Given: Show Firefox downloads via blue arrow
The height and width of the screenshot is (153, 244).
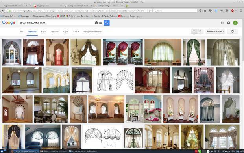Looking at the screenshot, I should point(216,11).
